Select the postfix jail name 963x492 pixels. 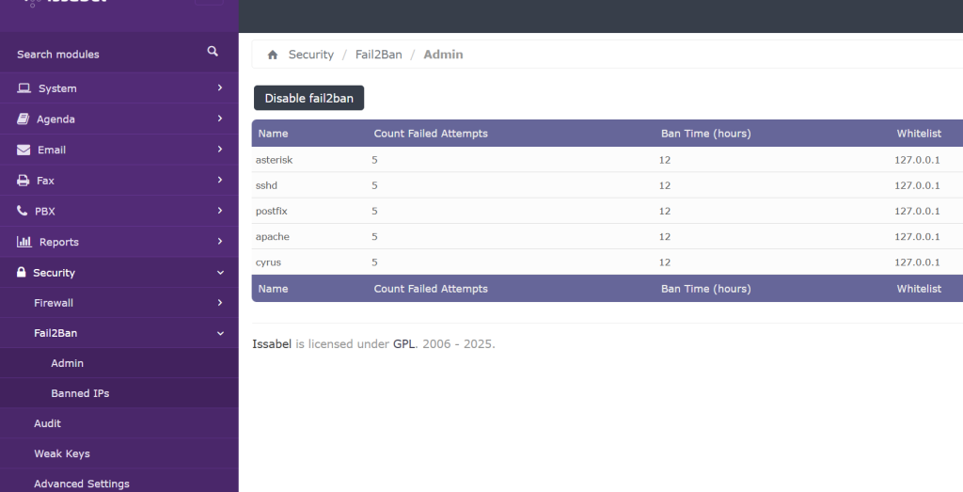coord(272,212)
